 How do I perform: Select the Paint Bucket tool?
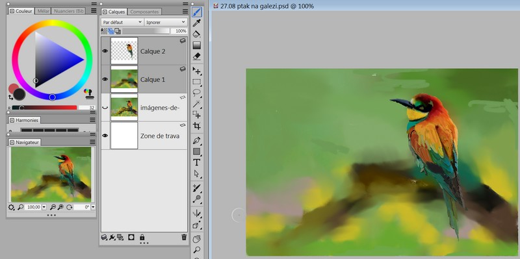pyautogui.click(x=197, y=34)
